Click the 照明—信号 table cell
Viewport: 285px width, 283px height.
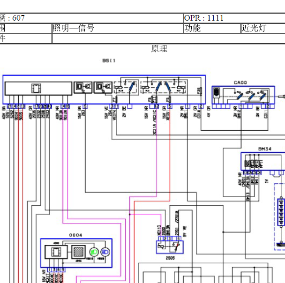[118, 28]
